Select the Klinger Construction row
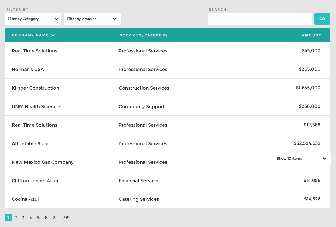 (x=35, y=88)
